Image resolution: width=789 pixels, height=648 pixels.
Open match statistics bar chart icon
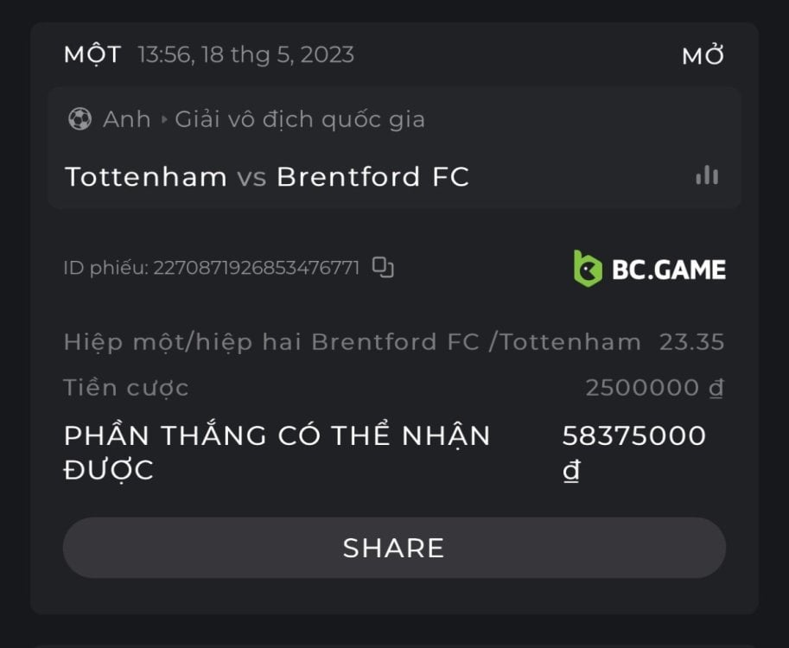[707, 175]
